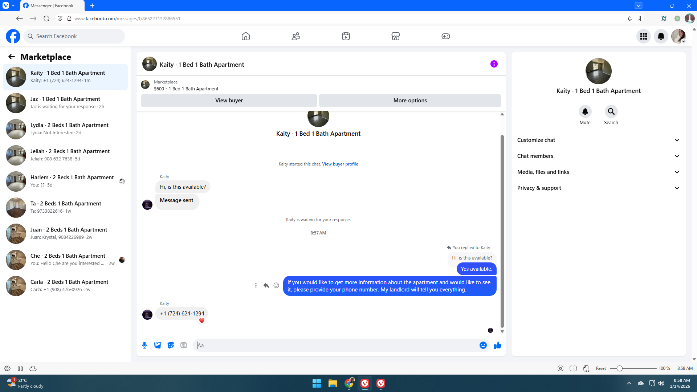Click the View buyer button

(229, 101)
